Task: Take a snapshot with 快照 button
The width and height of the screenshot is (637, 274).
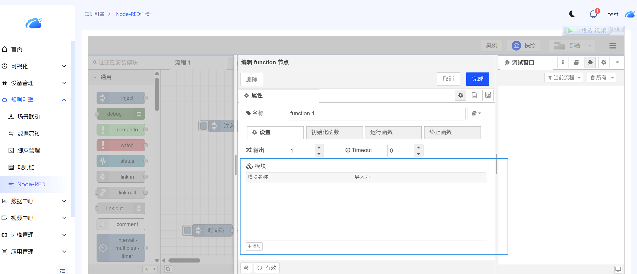Action: tap(524, 46)
